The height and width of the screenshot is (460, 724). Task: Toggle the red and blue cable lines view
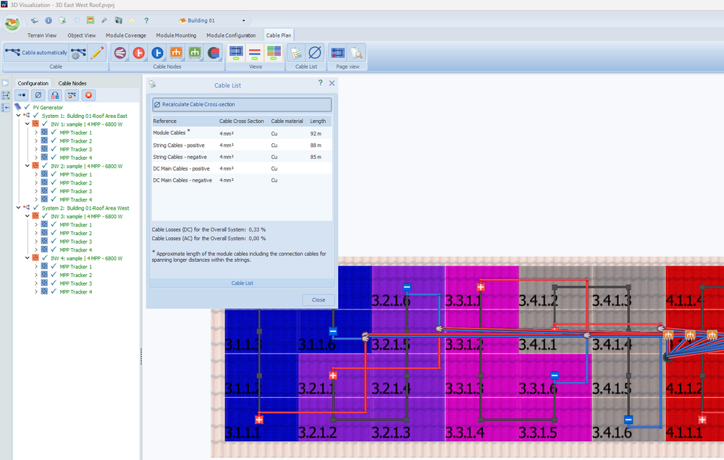pos(255,52)
